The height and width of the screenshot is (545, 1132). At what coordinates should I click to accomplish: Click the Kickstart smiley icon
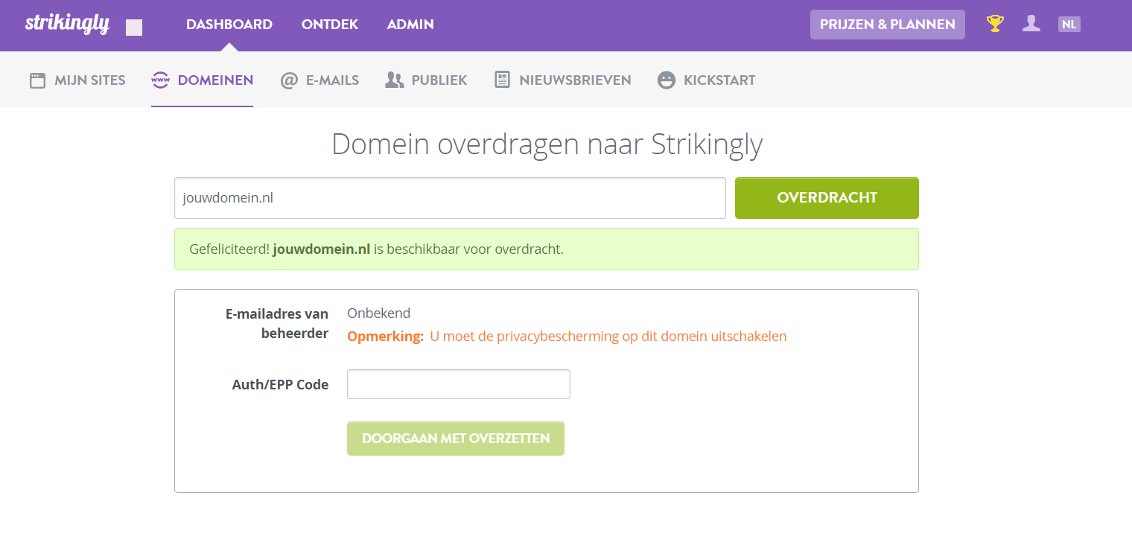pos(667,80)
